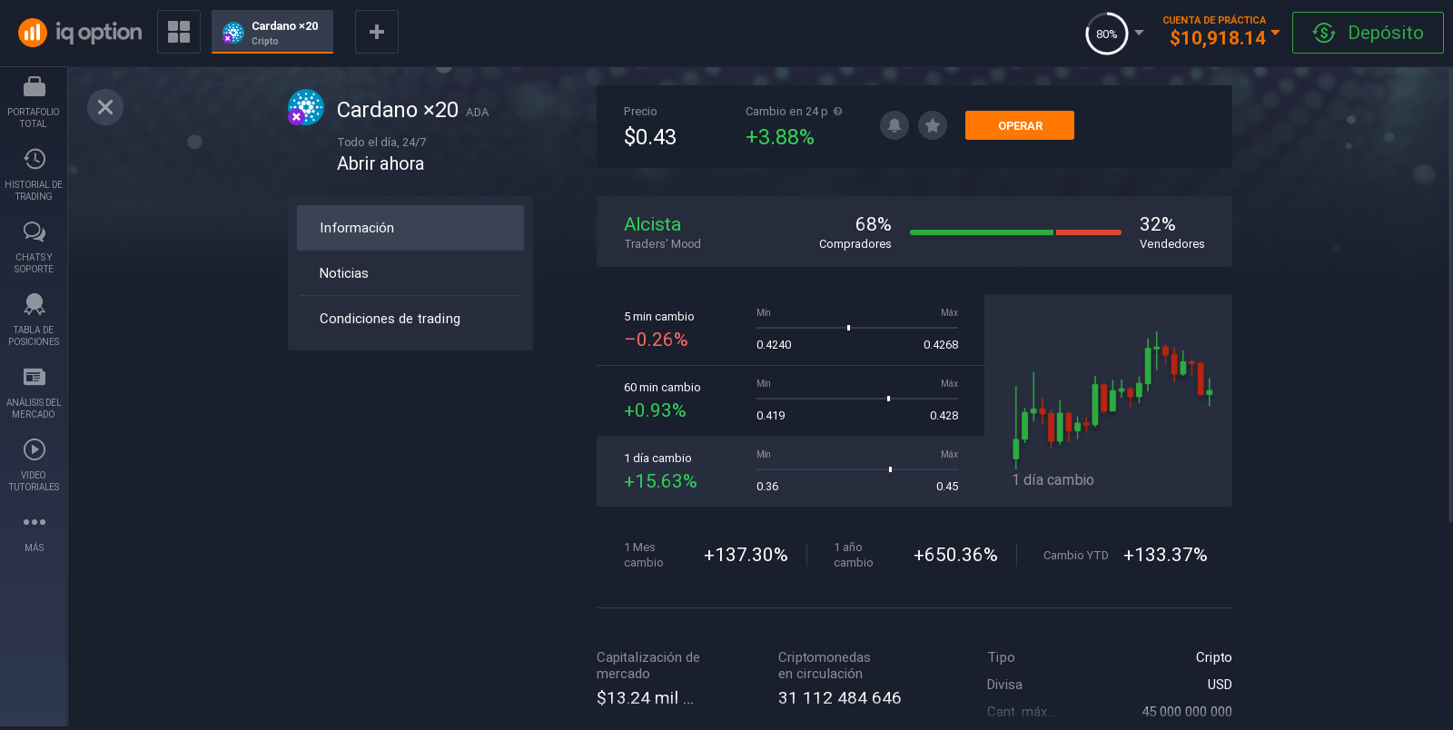The width and height of the screenshot is (1453, 730).
Task: Open Video Tutoriales in sidebar
Action: 34,465
